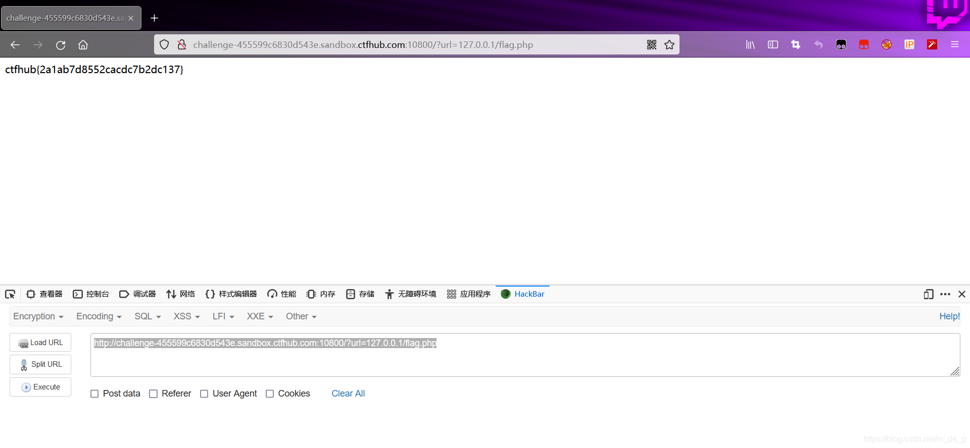970x448 pixels.
Task: Open the 应用程序 application tab
Action: point(469,294)
